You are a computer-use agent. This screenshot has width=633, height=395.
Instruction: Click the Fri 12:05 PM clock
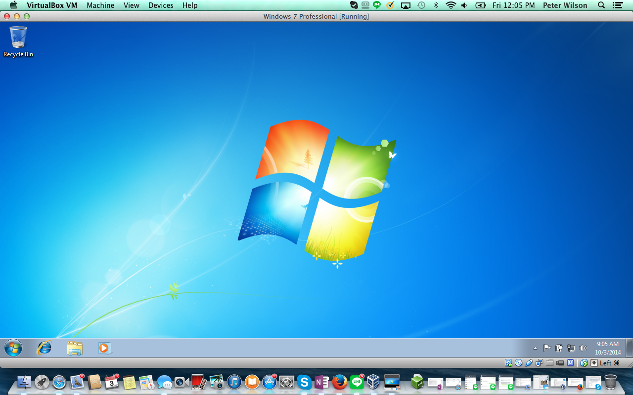(514, 5)
